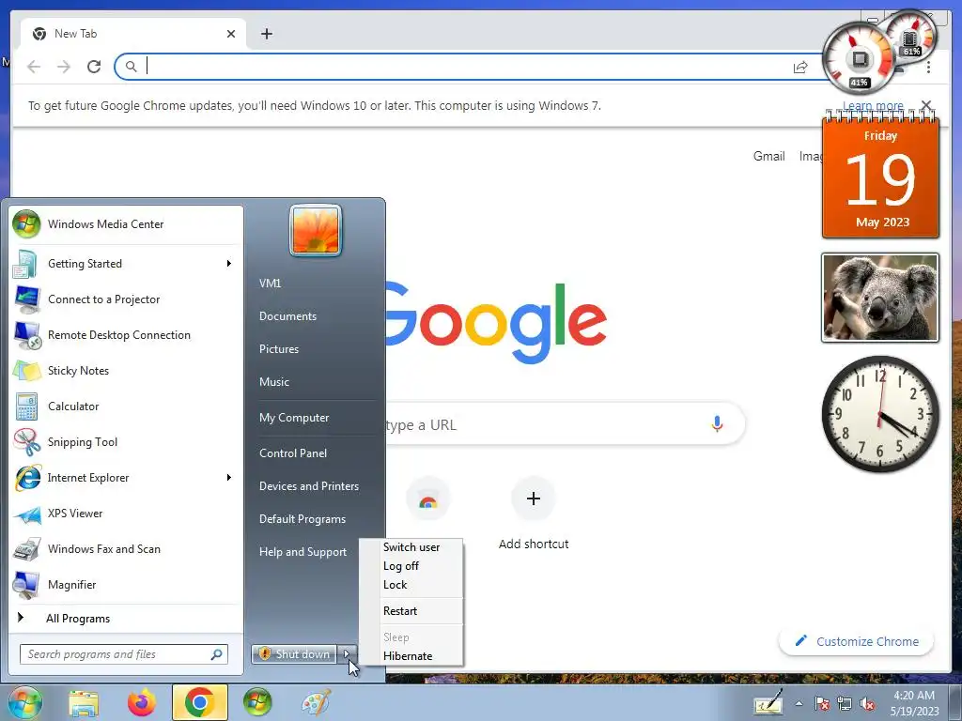Click Chrome's forward navigation arrow
Viewport: 962px width, 721px height.
point(64,67)
